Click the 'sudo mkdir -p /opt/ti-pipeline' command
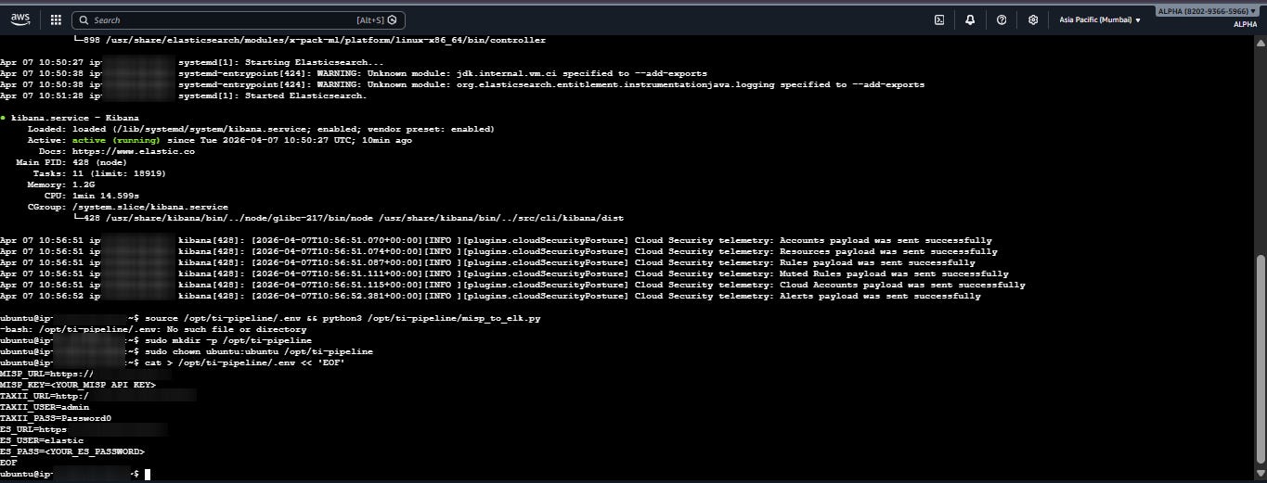The width and height of the screenshot is (1267, 483). click(228, 340)
